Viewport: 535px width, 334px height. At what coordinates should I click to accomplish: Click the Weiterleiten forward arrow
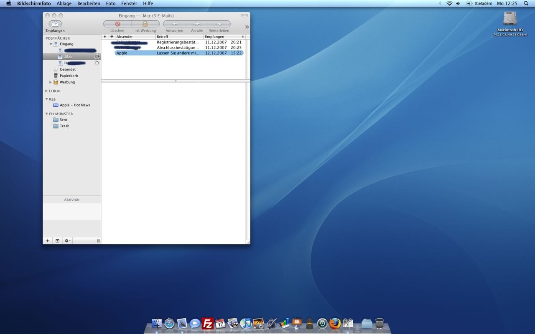coord(219,24)
